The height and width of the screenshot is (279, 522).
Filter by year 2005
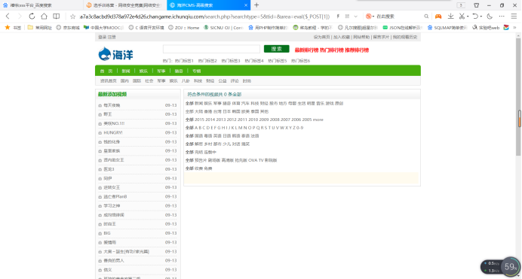tap(307, 120)
